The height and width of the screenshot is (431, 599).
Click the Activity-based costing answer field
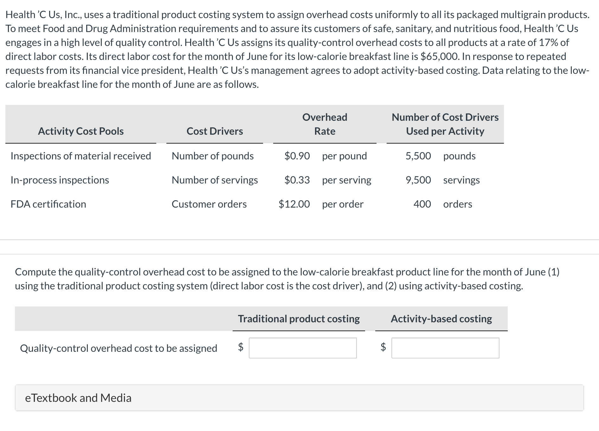(445, 348)
